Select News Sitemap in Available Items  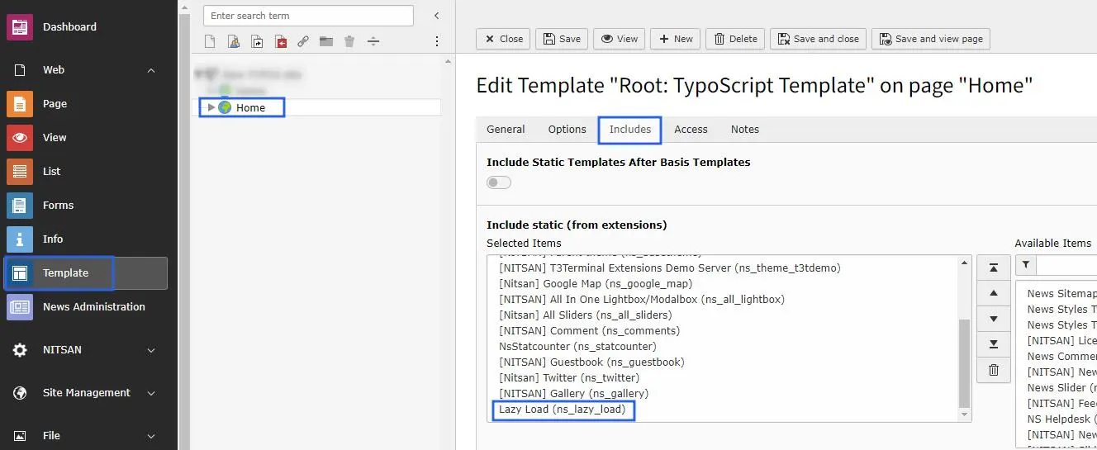pyautogui.click(x=1061, y=294)
